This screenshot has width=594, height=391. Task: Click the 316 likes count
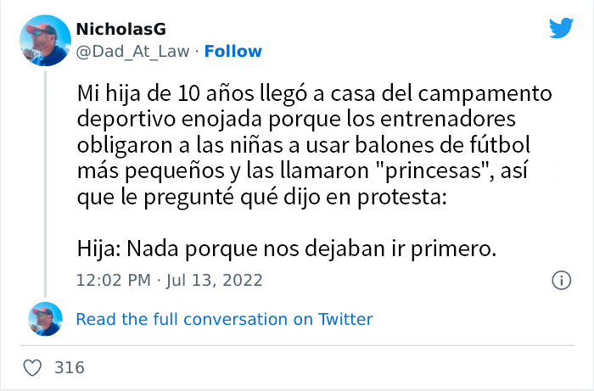tap(67, 368)
